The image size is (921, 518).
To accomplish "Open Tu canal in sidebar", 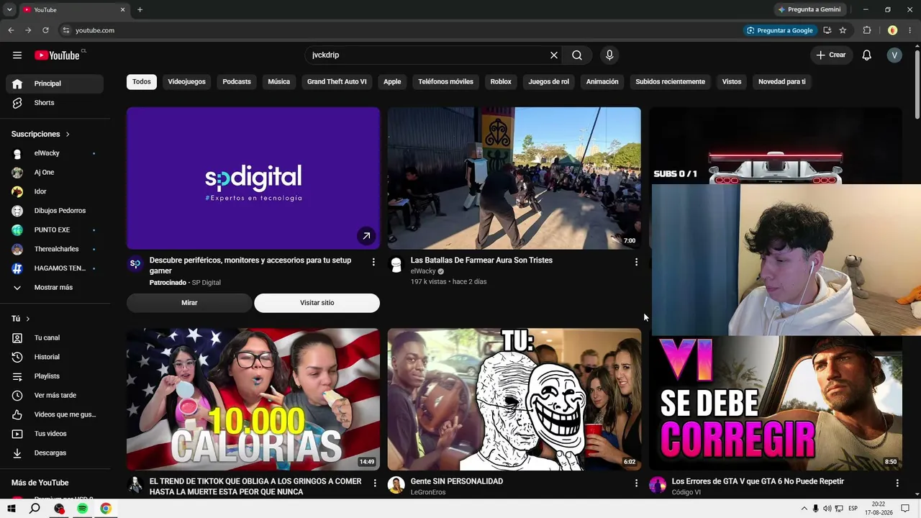I will click(55, 338).
